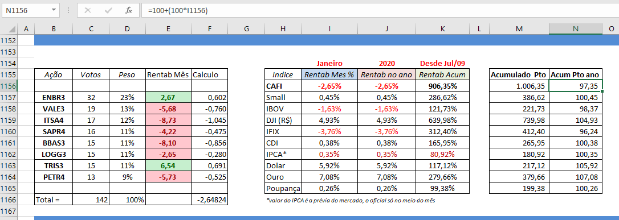The image size is (619, 220).
Task: Select row 1166 header
Action: pyautogui.click(x=9, y=200)
